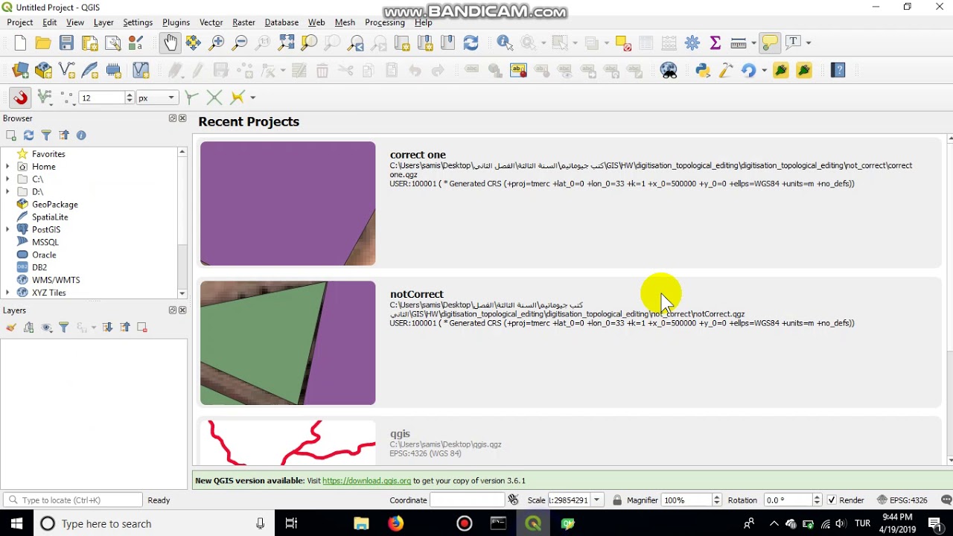Expand the Home node in Browser
Screen dimensions: 953x536
click(7, 167)
